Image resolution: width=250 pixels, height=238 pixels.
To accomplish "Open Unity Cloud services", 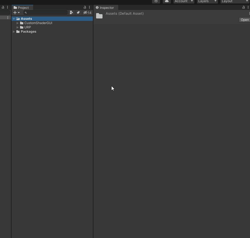I will pos(166,2).
